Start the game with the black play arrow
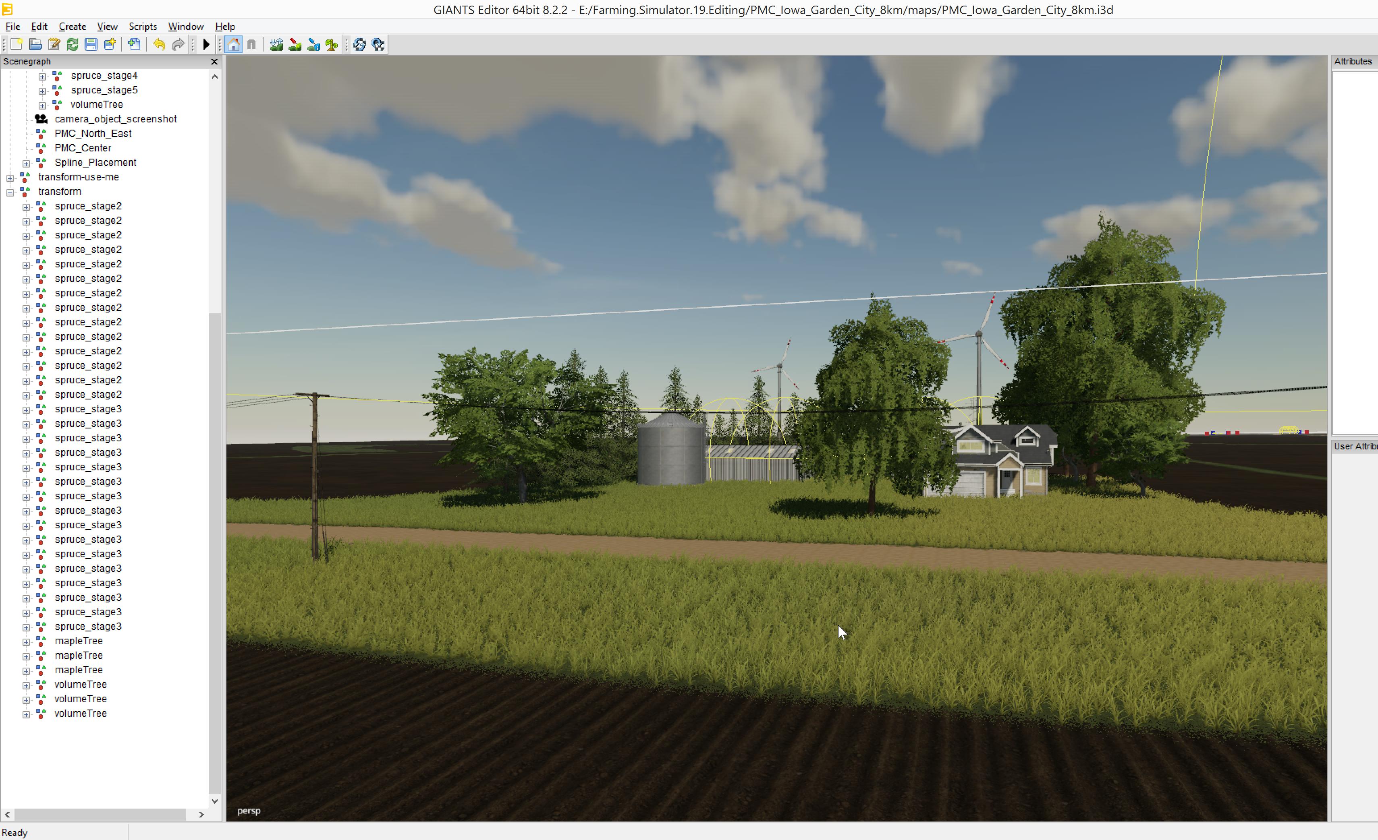The height and width of the screenshot is (840, 1378). (x=206, y=45)
